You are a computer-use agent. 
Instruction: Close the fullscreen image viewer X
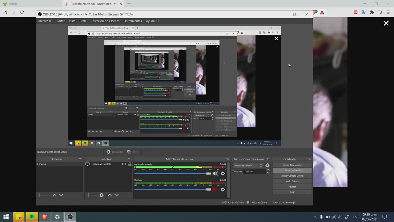click(386, 23)
